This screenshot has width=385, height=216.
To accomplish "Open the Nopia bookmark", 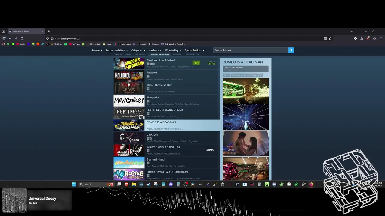I will pos(107,44).
